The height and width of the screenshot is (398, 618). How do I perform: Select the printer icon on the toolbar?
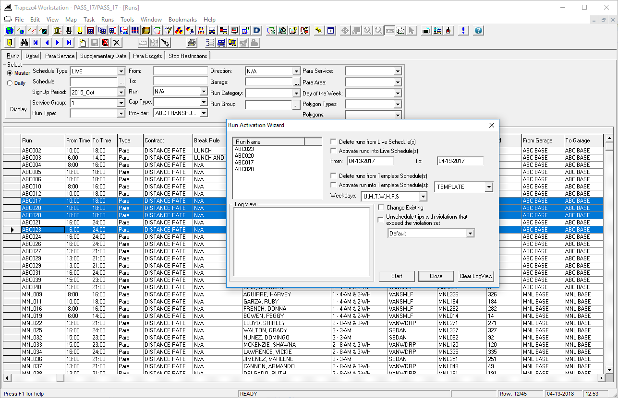click(x=192, y=42)
